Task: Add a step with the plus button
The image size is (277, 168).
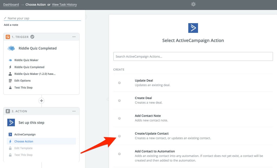Action: [41, 101]
